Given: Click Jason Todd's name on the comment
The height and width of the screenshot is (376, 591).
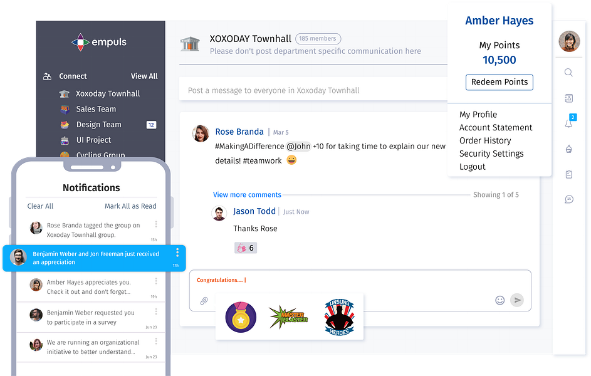Looking at the screenshot, I should click(254, 211).
